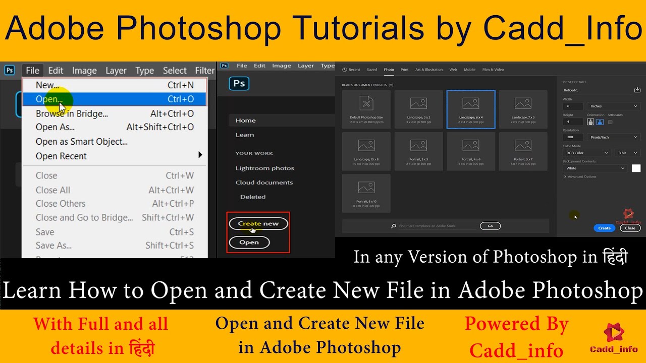Choose New... from the File menu

(115, 85)
